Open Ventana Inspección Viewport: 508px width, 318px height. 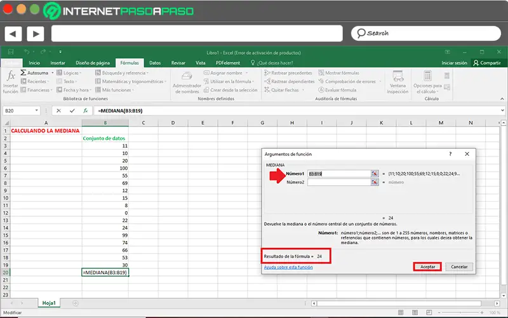398,82
